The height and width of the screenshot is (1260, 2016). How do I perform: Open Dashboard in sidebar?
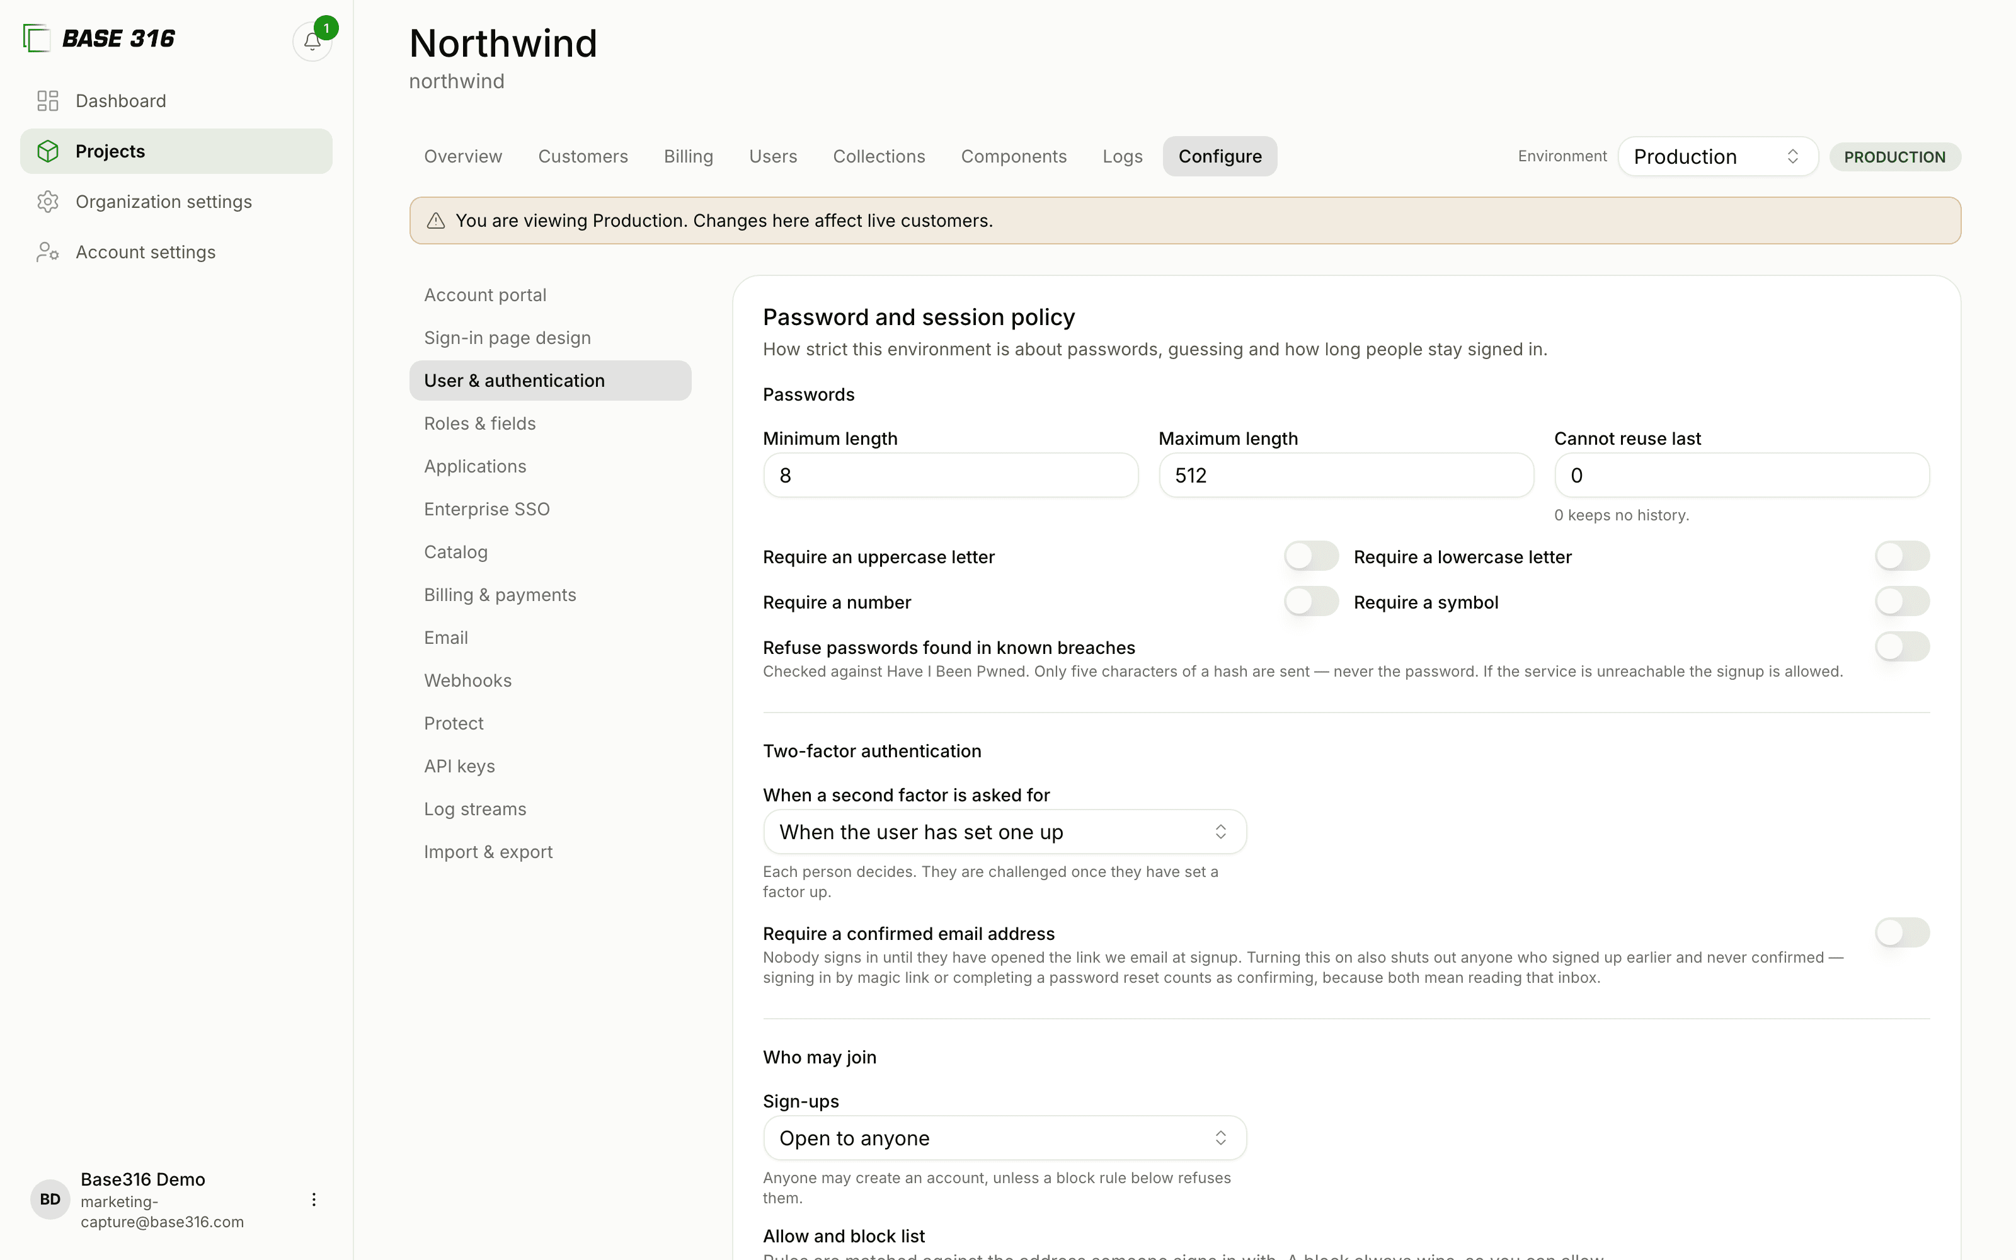[176, 101]
